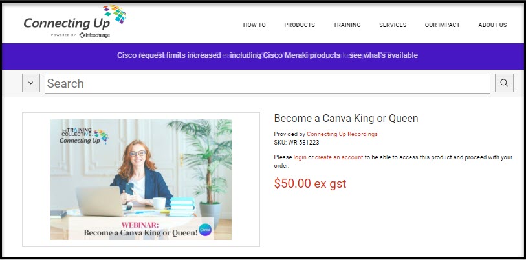Click the Training Collective logo in image
526x260 pixels.
click(84, 137)
